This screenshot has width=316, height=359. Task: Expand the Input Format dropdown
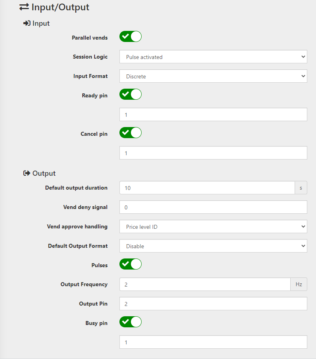coord(213,76)
